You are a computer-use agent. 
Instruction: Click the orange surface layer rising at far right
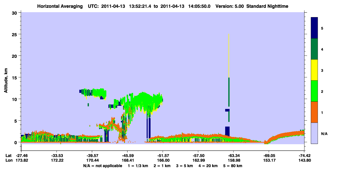[286, 136]
